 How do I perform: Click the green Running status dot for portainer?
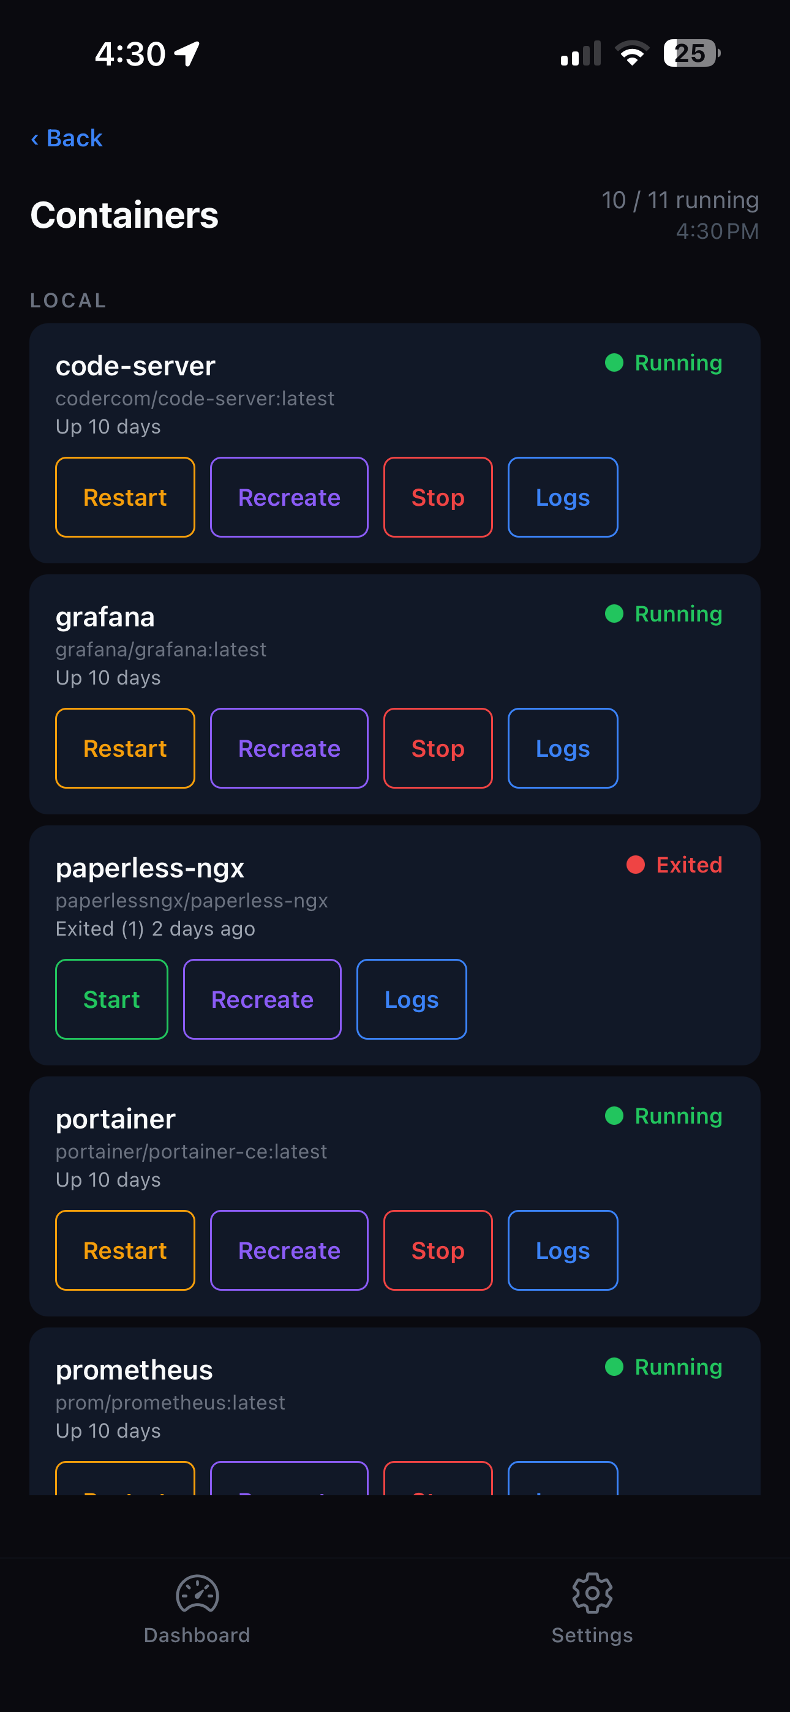coord(614,1116)
